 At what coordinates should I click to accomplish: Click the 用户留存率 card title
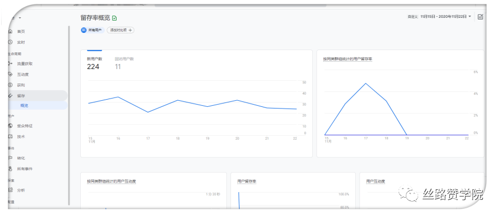[246, 181]
